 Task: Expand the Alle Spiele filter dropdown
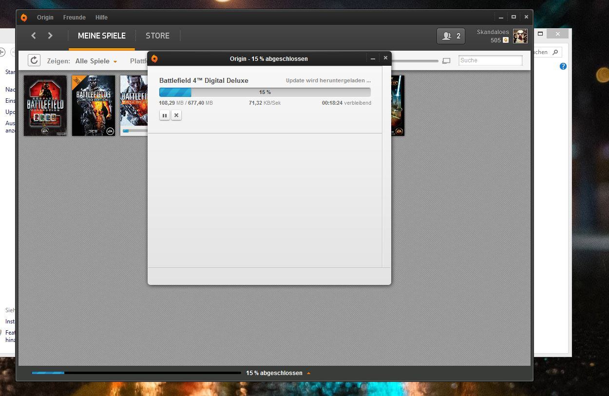pyautogui.click(x=96, y=61)
